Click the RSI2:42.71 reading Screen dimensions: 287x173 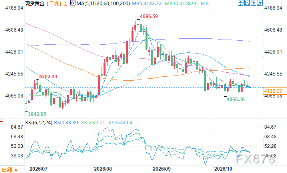pyautogui.click(x=93, y=123)
